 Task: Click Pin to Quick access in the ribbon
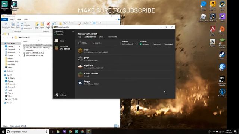click(x=6, y=26)
